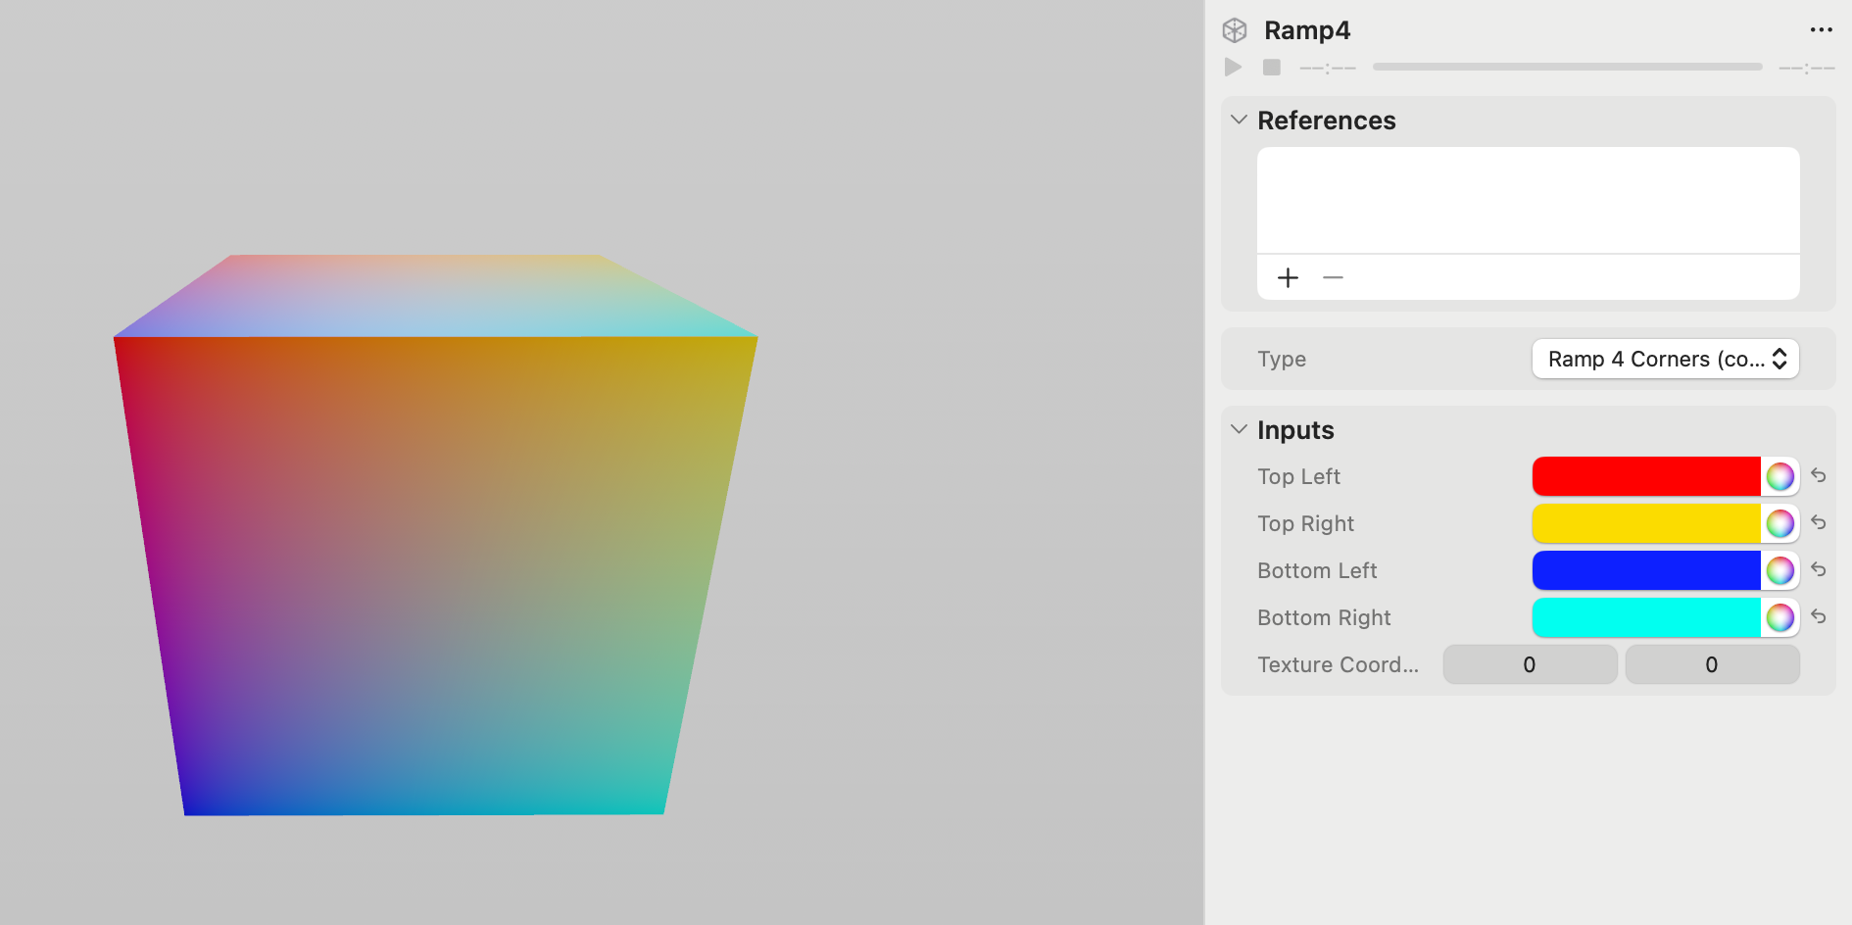Open the Bottom Left color wheel picker
Screen dimensions: 1852x925
pyautogui.click(x=1779, y=570)
